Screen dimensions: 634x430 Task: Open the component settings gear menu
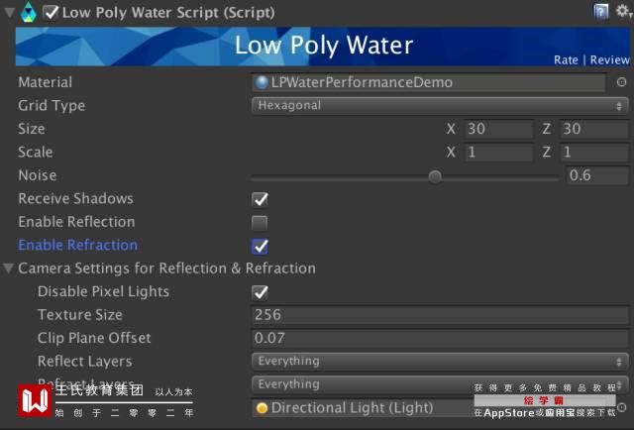coord(621,12)
